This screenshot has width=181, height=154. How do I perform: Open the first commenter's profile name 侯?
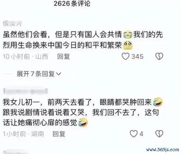pos(12,24)
